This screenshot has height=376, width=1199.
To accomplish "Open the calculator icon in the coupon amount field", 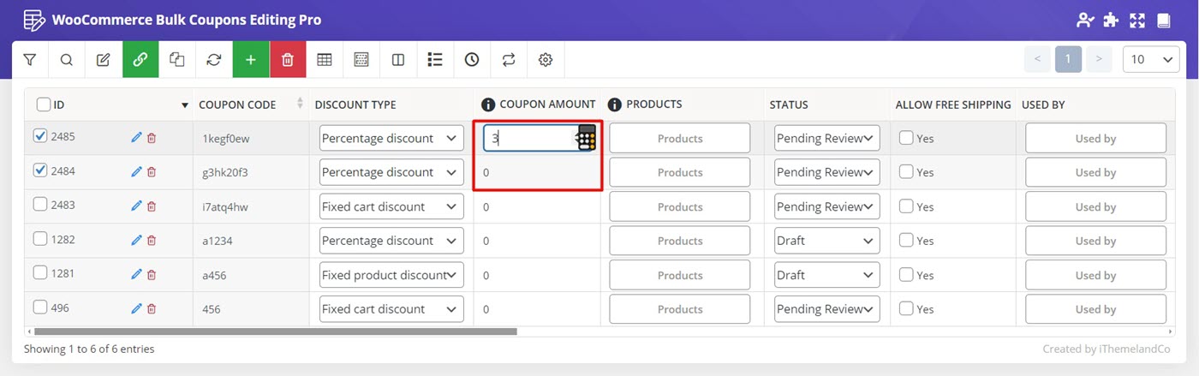I will pos(587,137).
